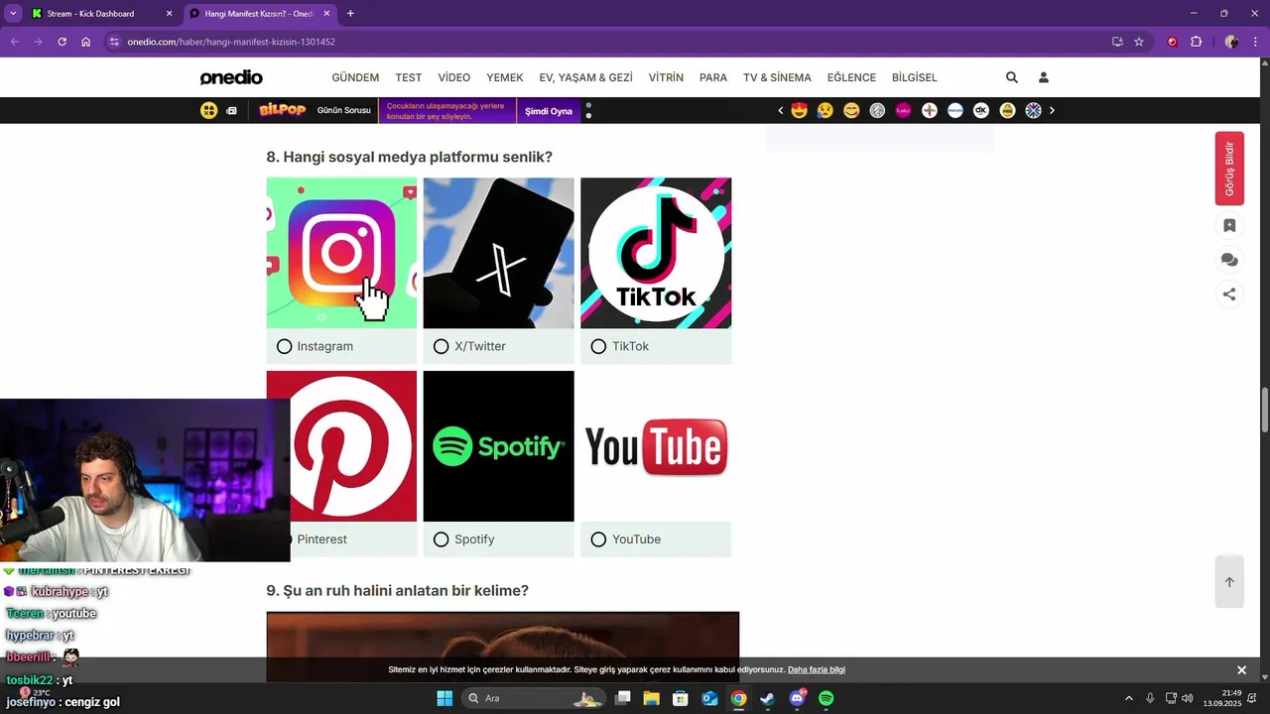Click the taskbar search box Ara

tap(533, 698)
